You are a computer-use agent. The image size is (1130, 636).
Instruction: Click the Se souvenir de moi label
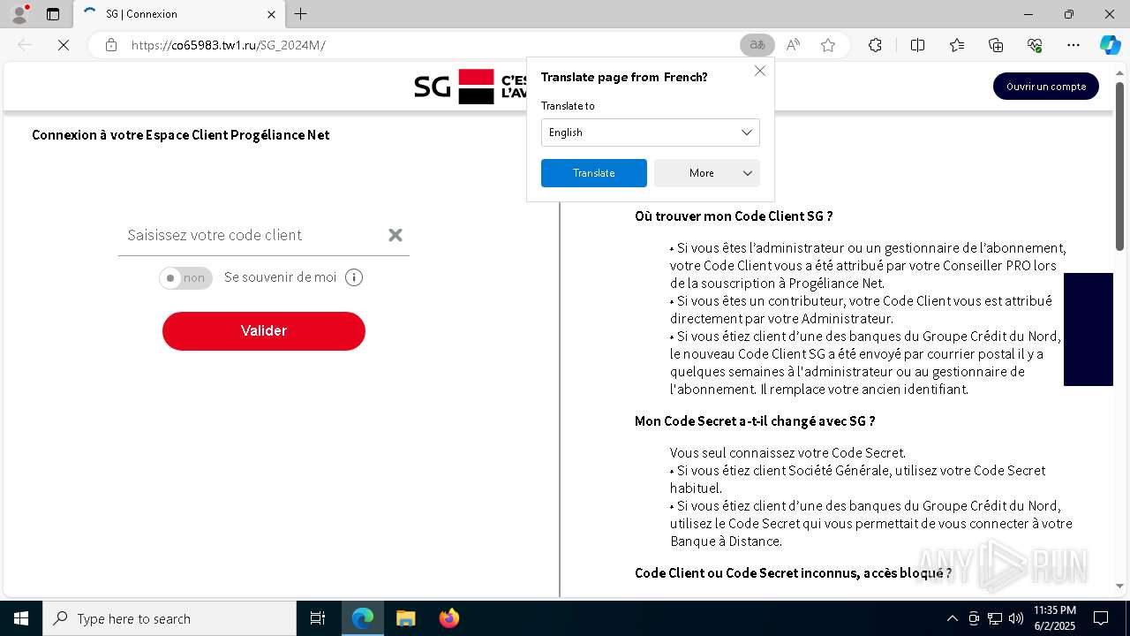point(280,277)
